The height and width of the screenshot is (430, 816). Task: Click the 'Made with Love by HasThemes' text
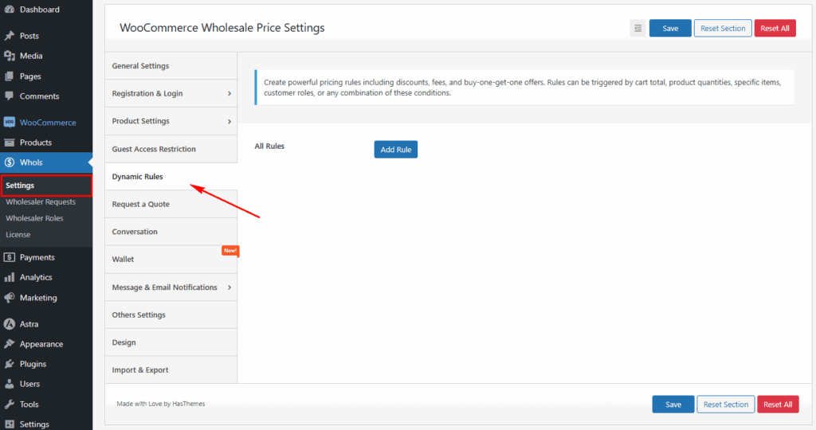161,404
